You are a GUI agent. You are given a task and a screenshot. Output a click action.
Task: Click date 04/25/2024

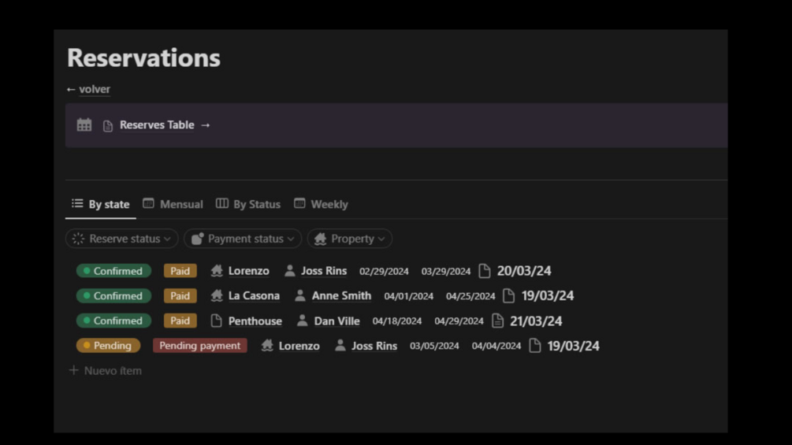(x=470, y=296)
